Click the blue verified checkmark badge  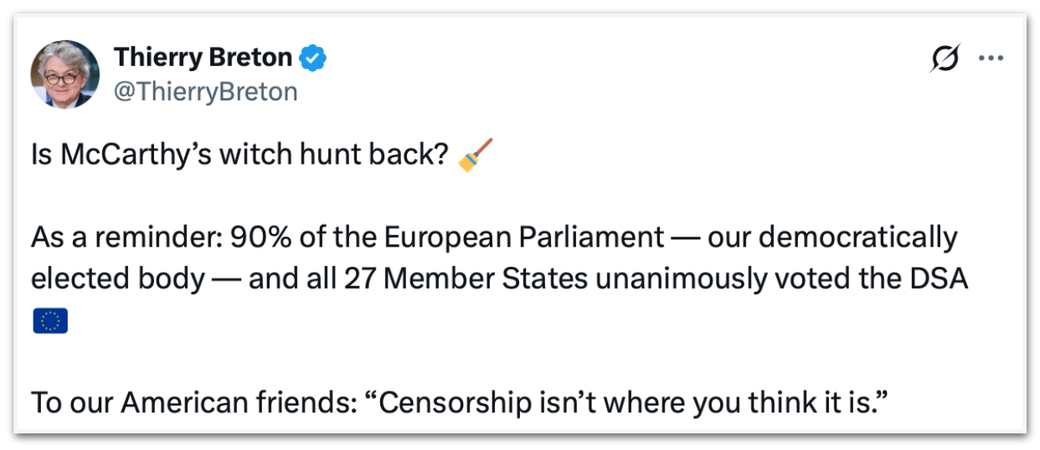(x=314, y=59)
